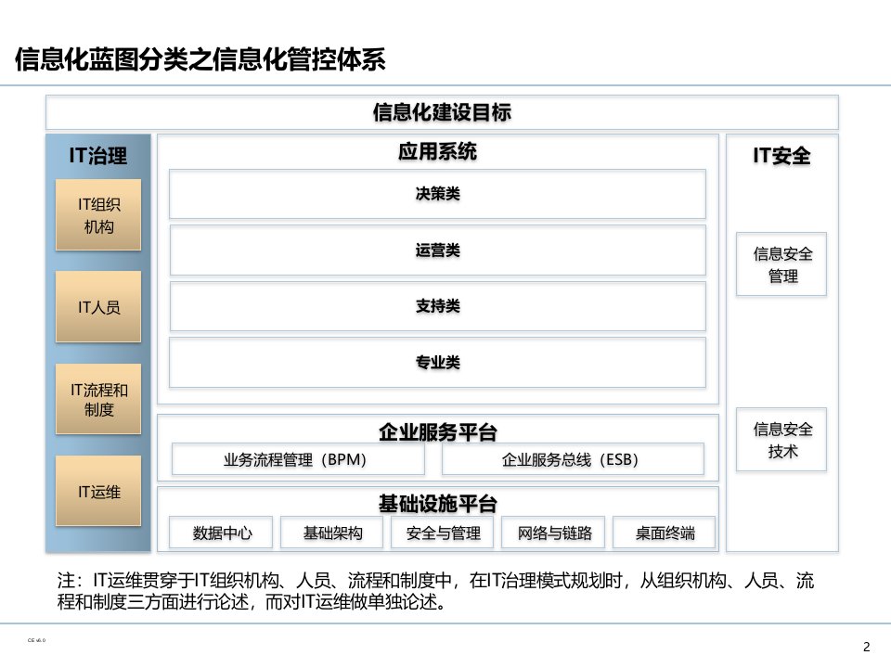
Task: Click the IT人员 box
Action: (x=98, y=306)
